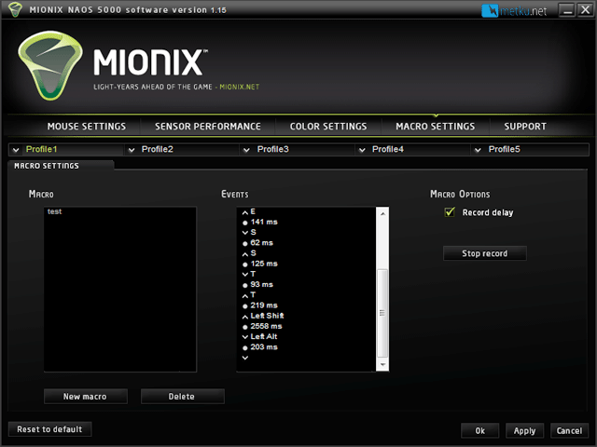Switch to Profile4
This screenshot has width=597, height=447.
coord(388,149)
